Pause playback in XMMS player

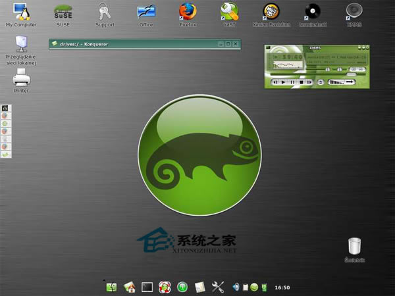tap(291, 82)
